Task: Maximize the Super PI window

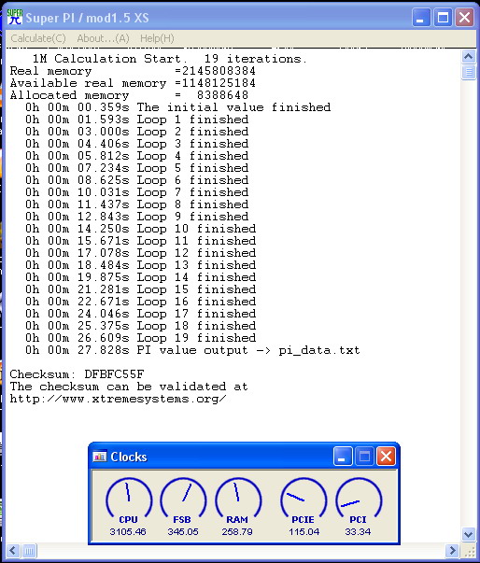Action: click(x=443, y=17)
